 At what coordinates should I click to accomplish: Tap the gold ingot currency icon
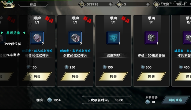(119, 4)
